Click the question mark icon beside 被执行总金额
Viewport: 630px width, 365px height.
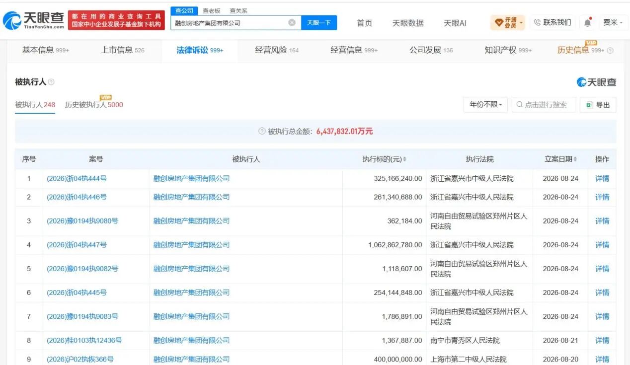262,132
